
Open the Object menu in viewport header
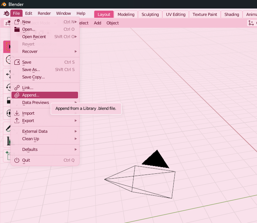click(x=113, y=23)
